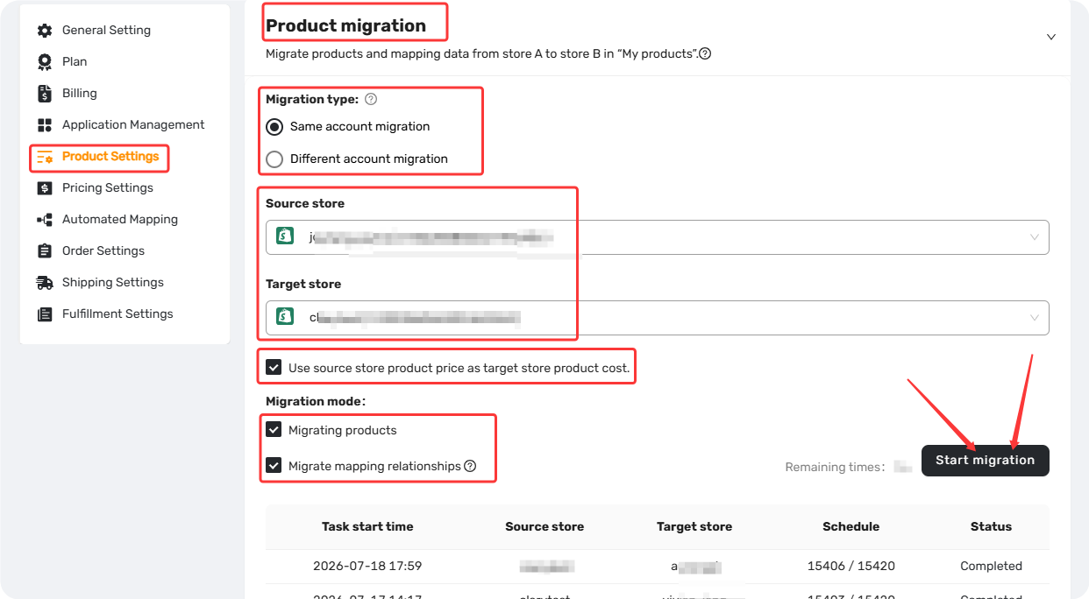Viewport: 1089px width, 599px height.
Task: Uncheck Use source store product price checkbox
Action: coord(274,368)
